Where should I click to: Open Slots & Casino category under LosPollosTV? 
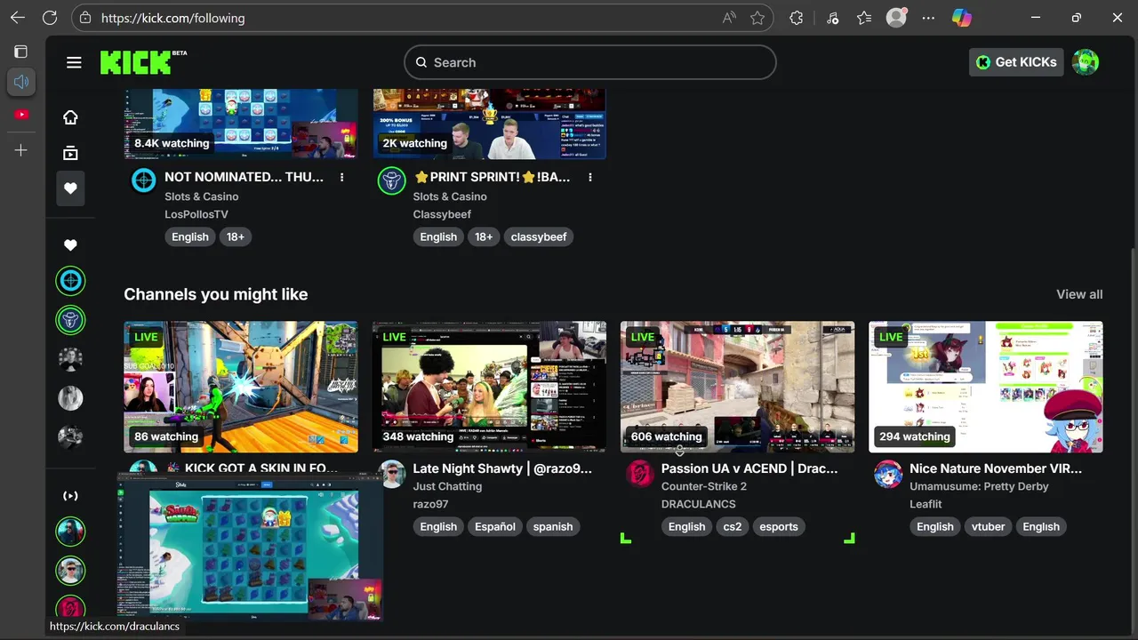click(201, 196)
